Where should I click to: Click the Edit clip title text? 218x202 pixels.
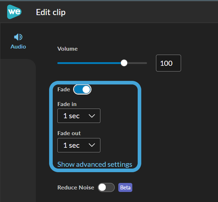[51, 13]
